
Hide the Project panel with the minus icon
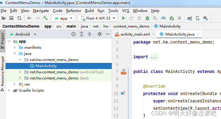click(108, 34)
